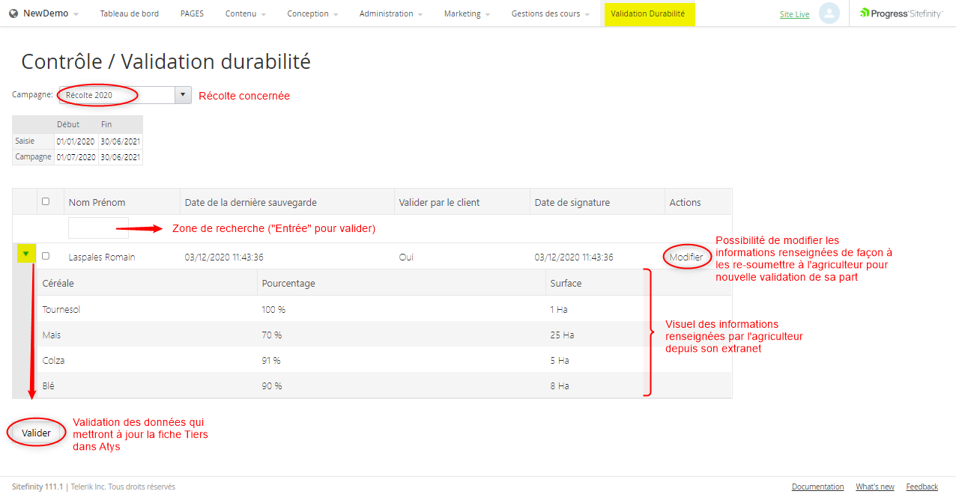956x497 pixels.
Task: Check the Laspales Romain row checkbox
Action: (x=46, y=256)
